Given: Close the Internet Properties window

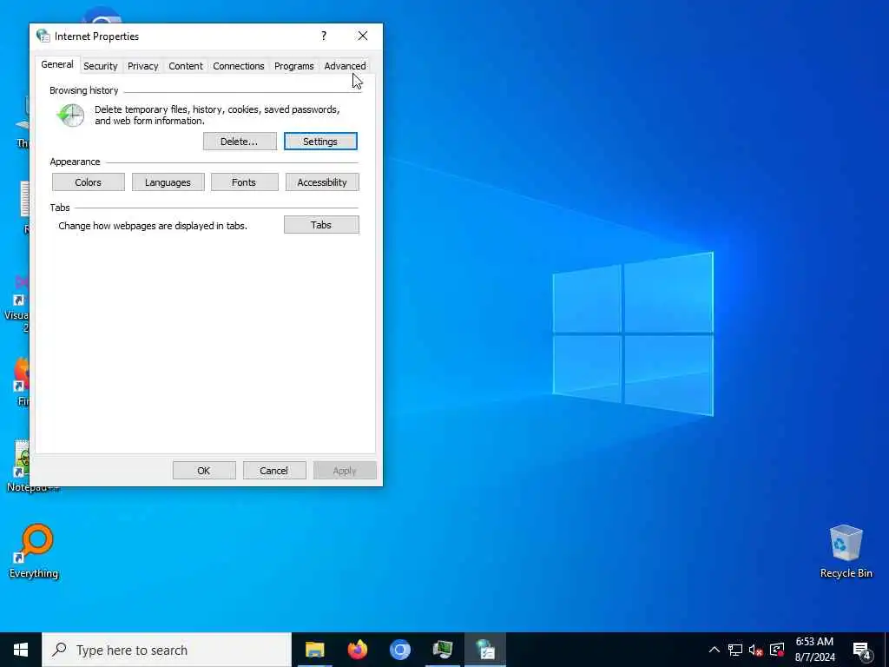Looking at the screenshot, I should point(363,36).
